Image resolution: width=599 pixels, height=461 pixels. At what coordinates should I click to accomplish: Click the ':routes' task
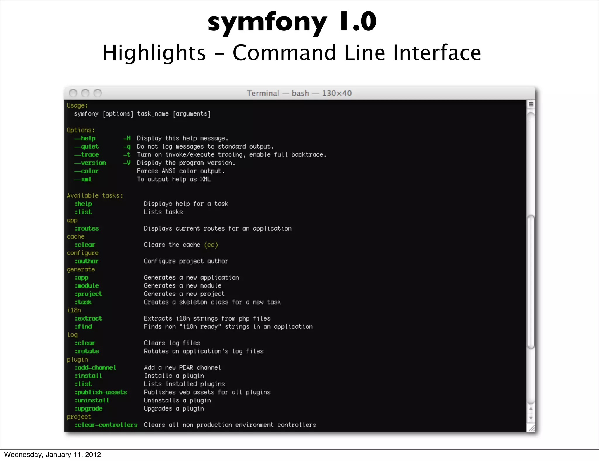87,228
